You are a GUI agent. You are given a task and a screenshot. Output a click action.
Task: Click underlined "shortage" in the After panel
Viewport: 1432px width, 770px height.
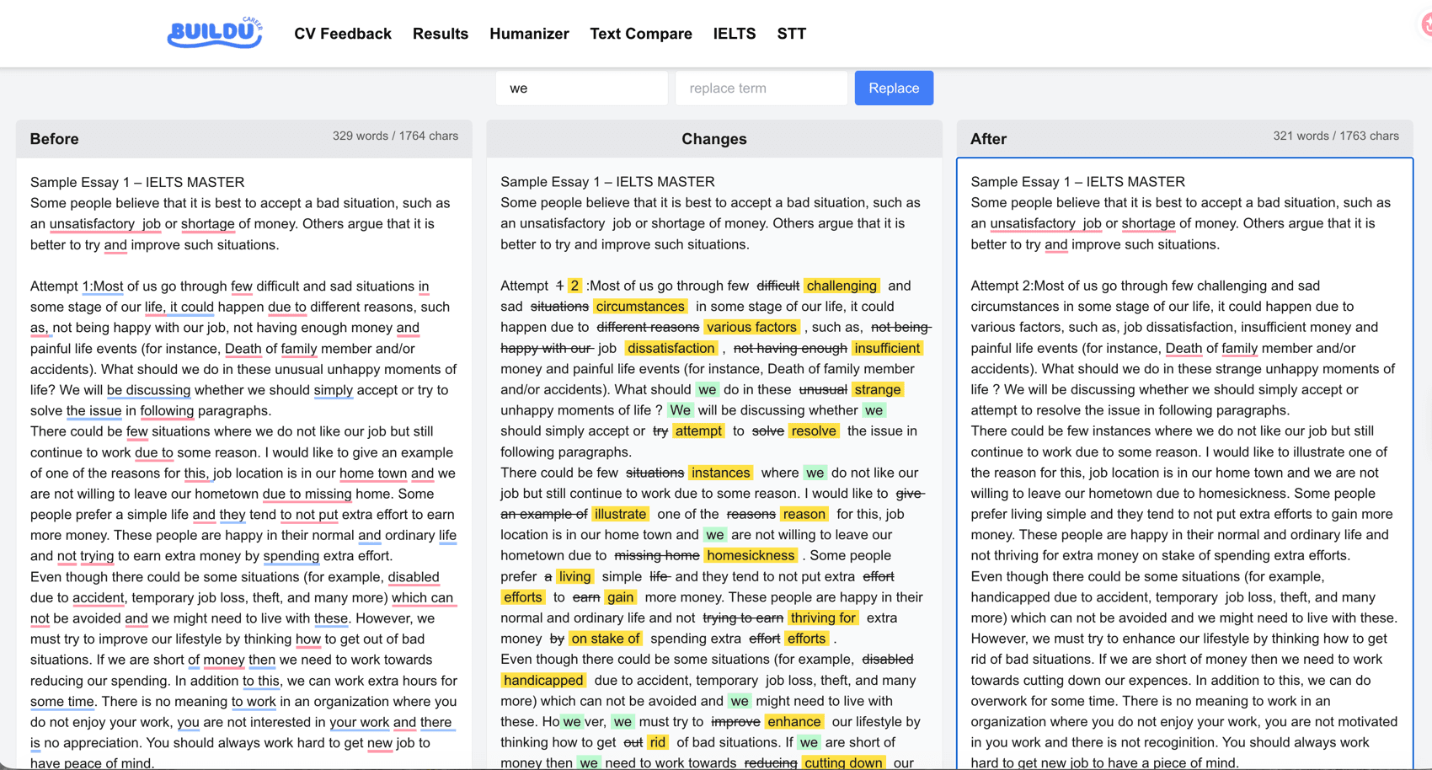click(1148, 223)
